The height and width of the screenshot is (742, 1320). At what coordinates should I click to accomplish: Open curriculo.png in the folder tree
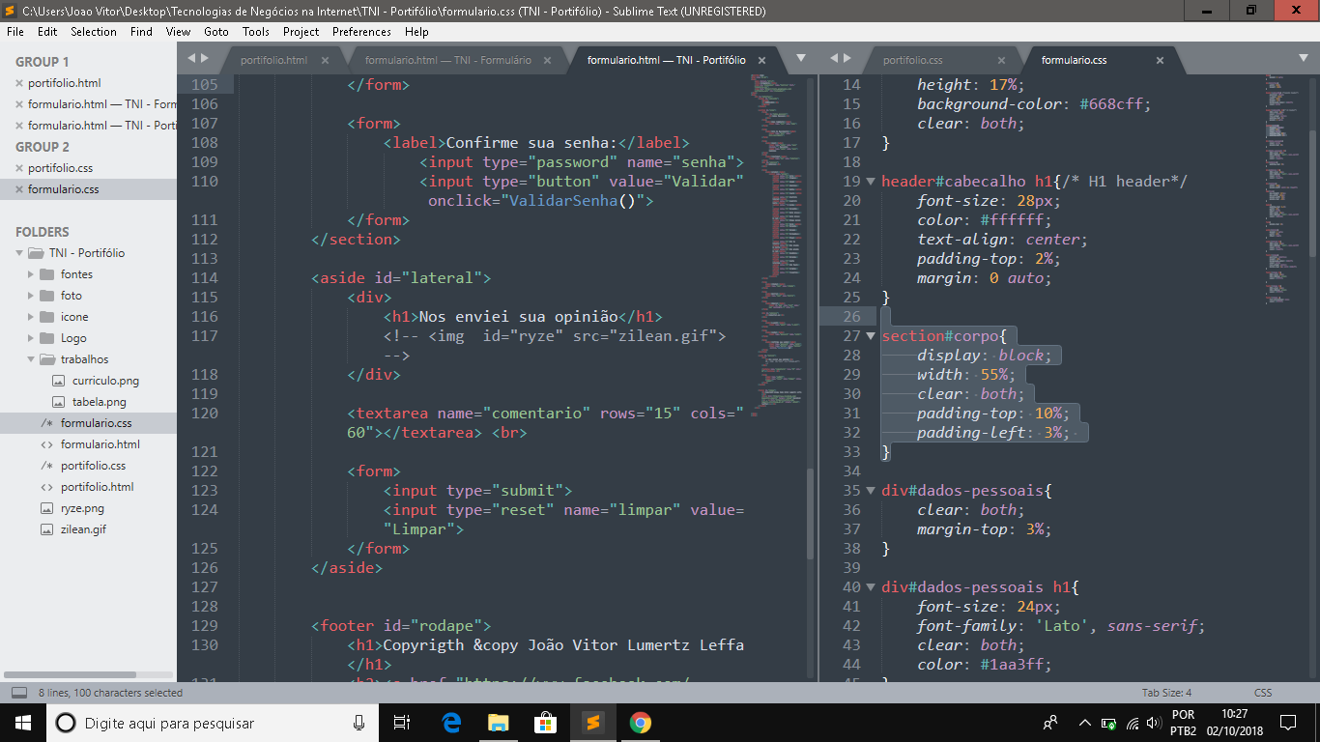click(105, 381)
